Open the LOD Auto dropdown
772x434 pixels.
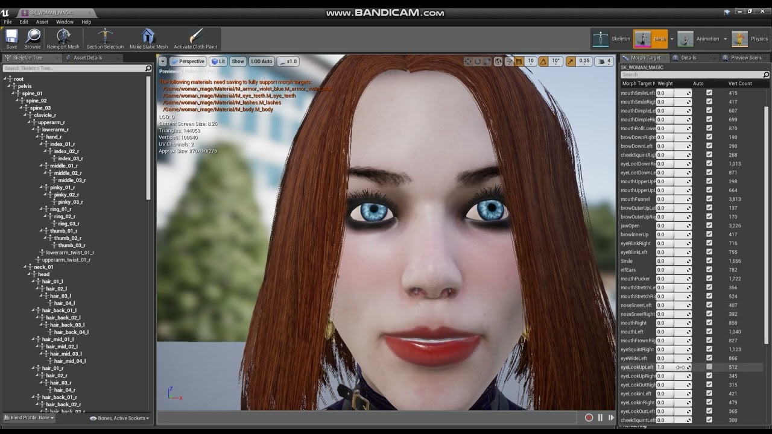(x=262, y=61)
